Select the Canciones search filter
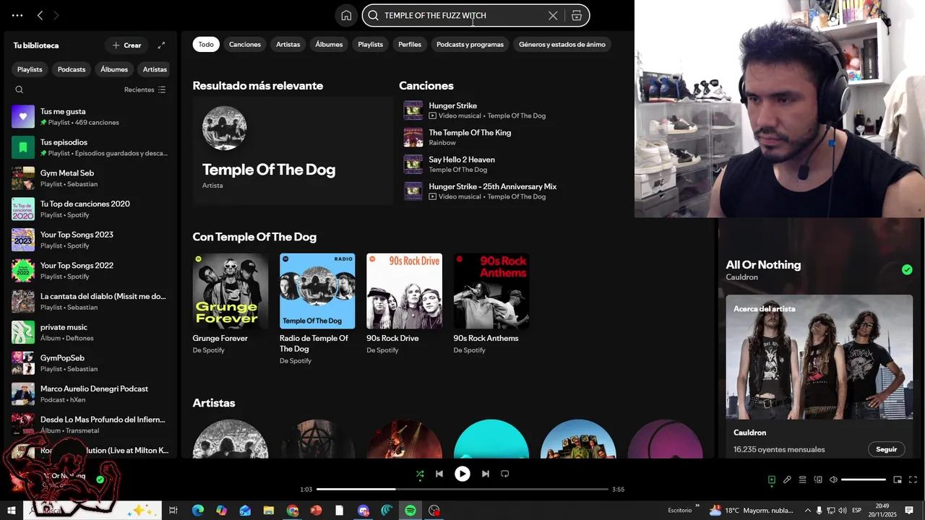The width and height of the screenshot is (925, 520). click(245, 44)
